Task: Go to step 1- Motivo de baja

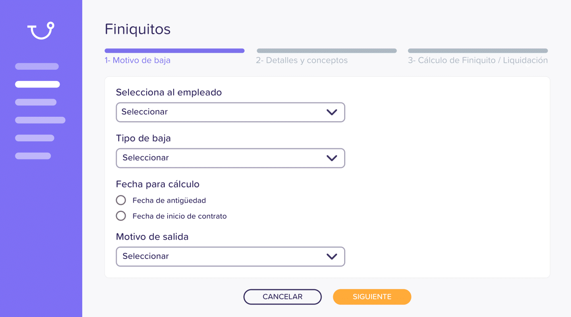Action: (137, 60)
